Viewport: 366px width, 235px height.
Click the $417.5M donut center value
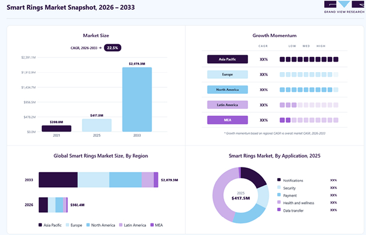pyautogui.click(x=241, y=198)
